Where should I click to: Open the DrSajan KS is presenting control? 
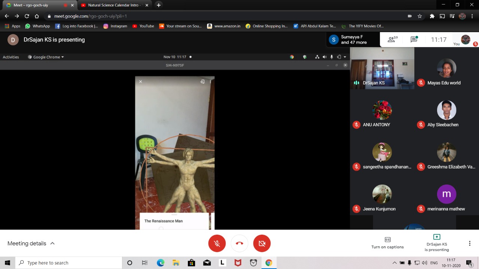[436, 243]
